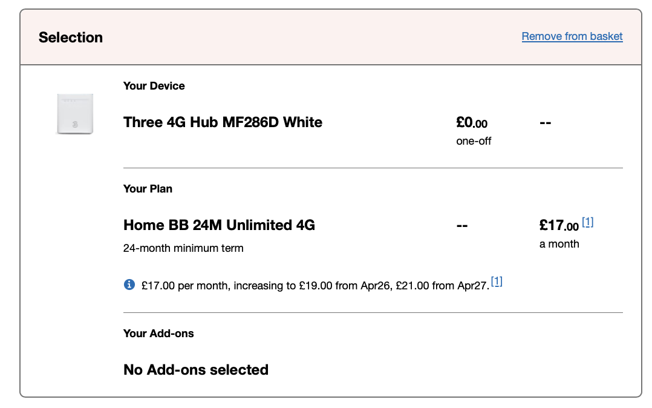Click the £17.00 monthly price

coord(559,226)
